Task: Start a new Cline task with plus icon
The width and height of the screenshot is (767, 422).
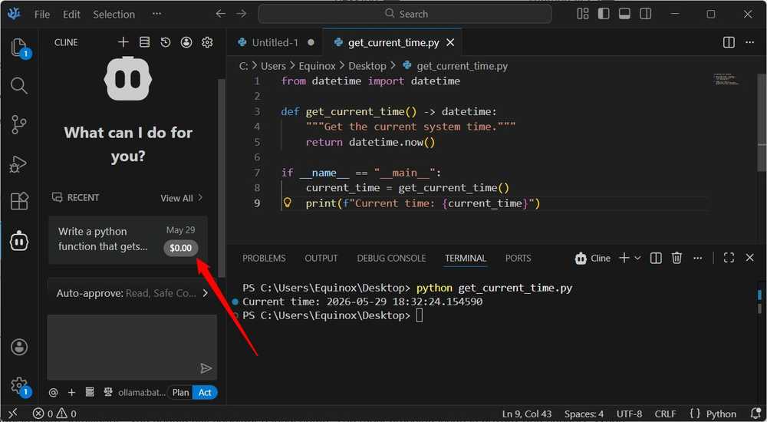Action: 123,42
